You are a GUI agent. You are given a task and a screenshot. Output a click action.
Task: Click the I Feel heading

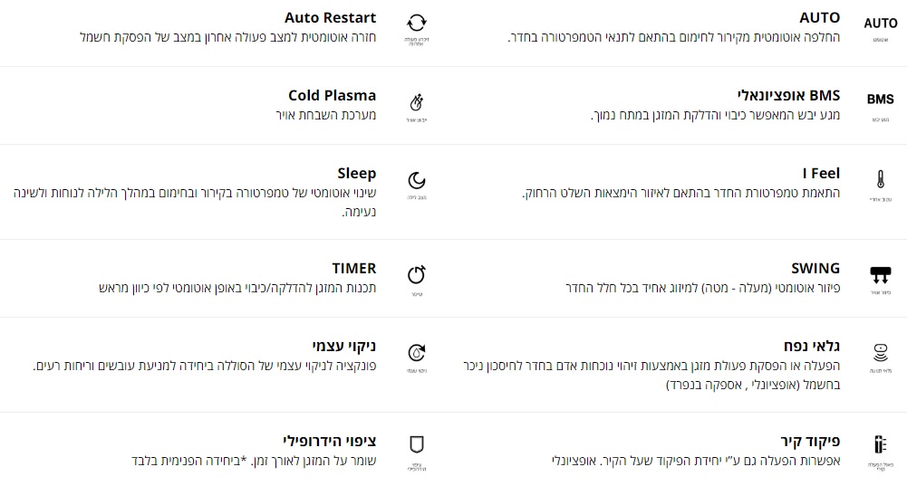tap(821, 174)
